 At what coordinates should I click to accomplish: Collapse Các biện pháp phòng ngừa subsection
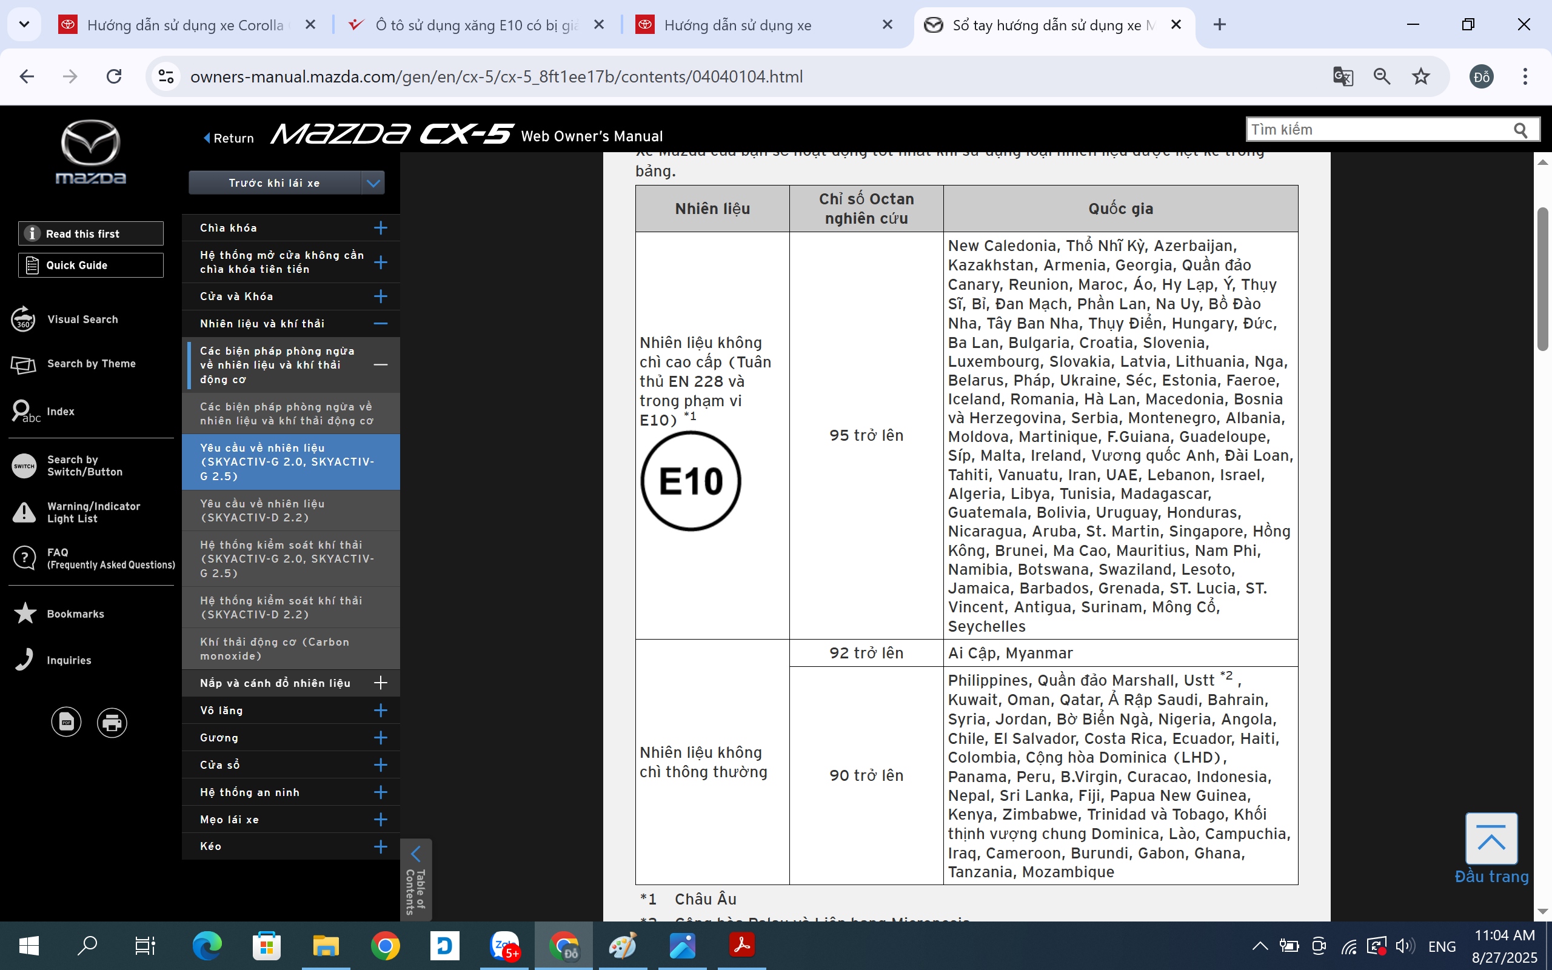(380, 365)
